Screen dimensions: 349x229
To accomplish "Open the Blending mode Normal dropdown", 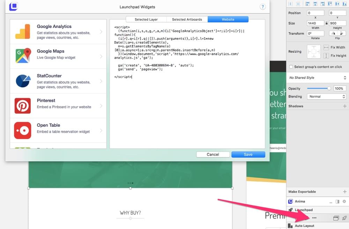I will (327, 97).
